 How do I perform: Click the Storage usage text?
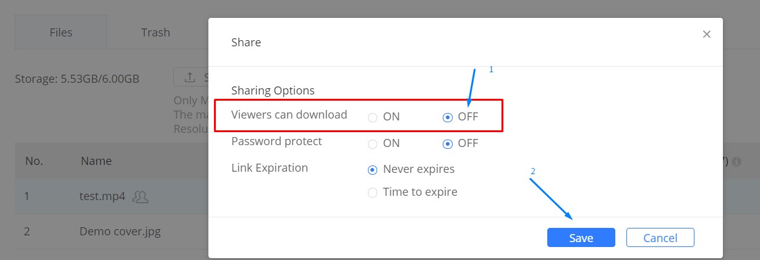tap(77, 79)
